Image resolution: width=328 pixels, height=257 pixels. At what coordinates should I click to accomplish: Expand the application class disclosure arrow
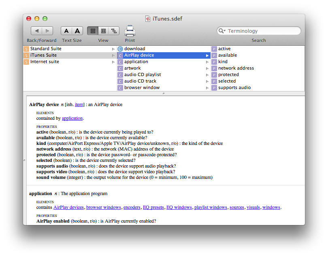208,62
